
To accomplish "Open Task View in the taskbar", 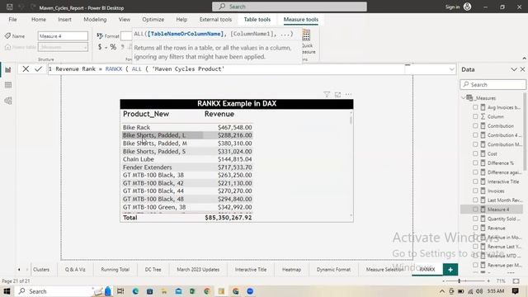I will 120,291.
